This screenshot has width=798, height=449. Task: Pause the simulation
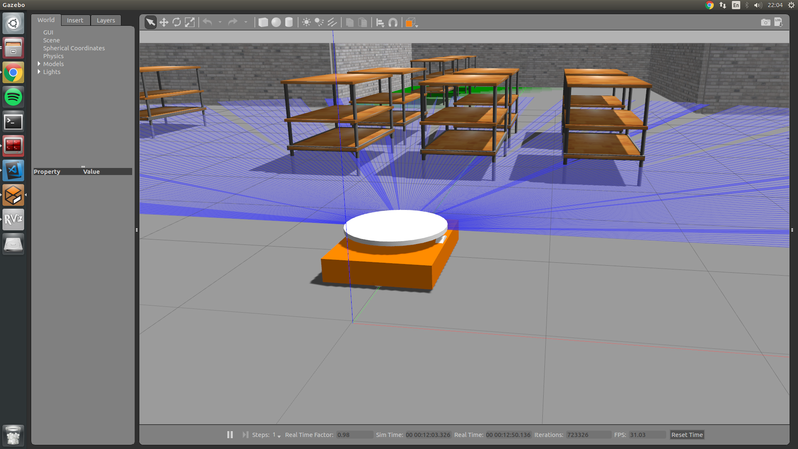[x=230, y=434]
